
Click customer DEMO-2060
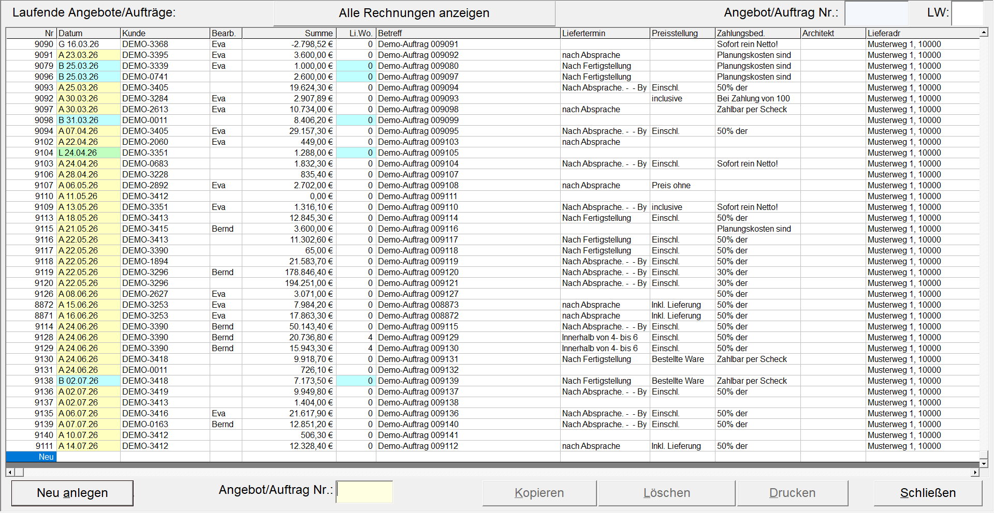pyautogui.click(x=165, y=142)
